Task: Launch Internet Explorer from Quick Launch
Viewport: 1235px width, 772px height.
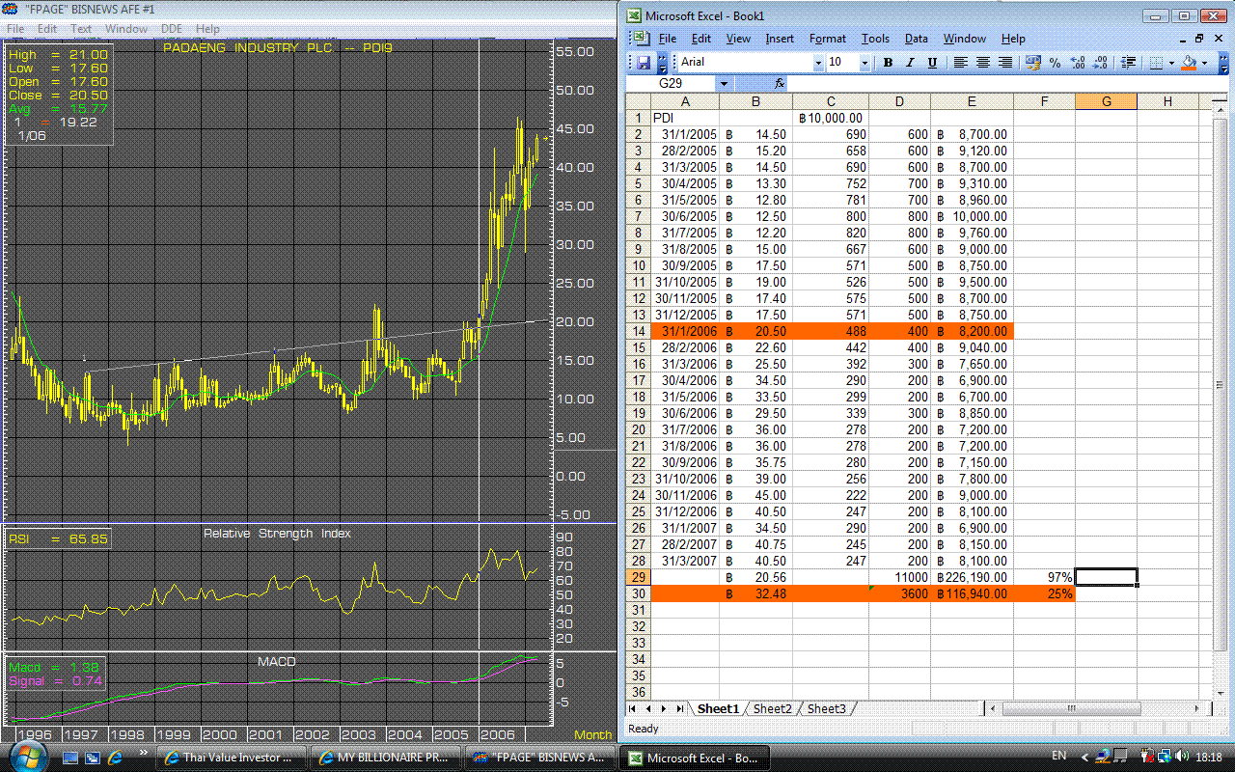Action: (115, 758)
